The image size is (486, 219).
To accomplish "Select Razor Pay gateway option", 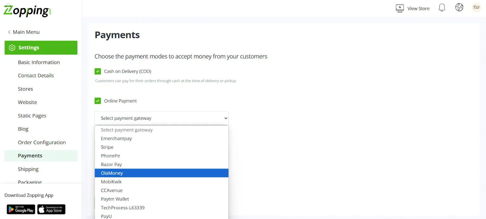I will [161, 164].
